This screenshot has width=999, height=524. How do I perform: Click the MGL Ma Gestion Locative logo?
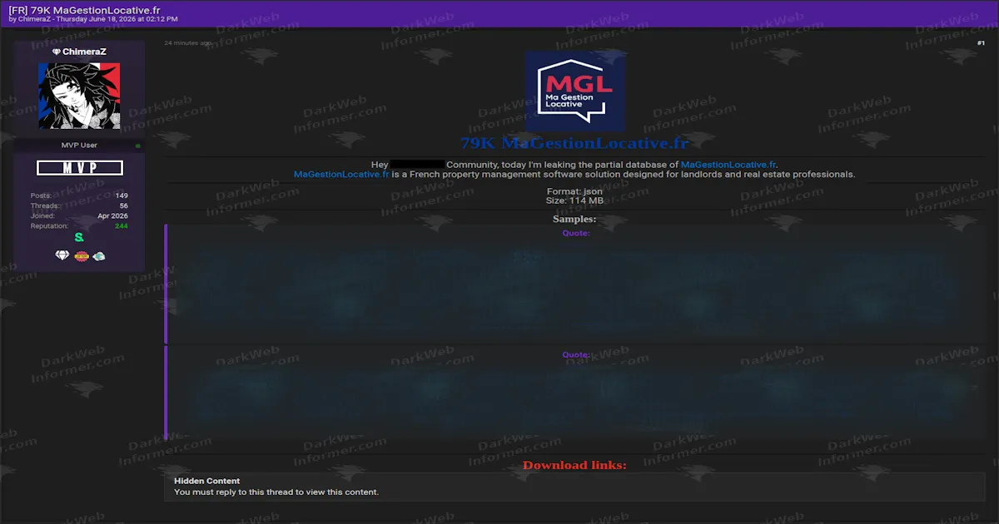(575, 91)
